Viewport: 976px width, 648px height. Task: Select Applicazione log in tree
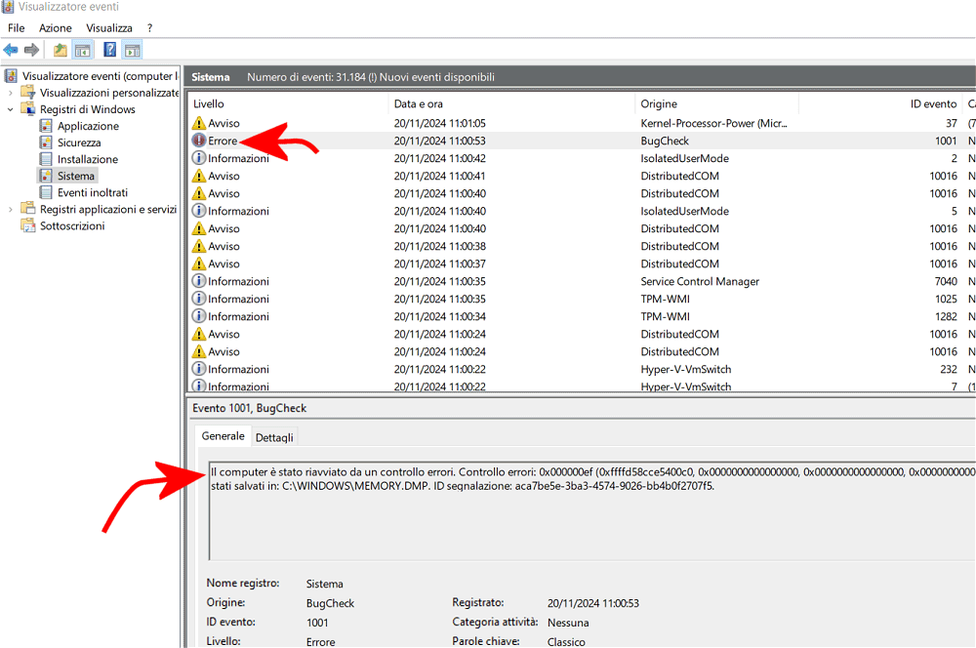click(x=88, y=126)
